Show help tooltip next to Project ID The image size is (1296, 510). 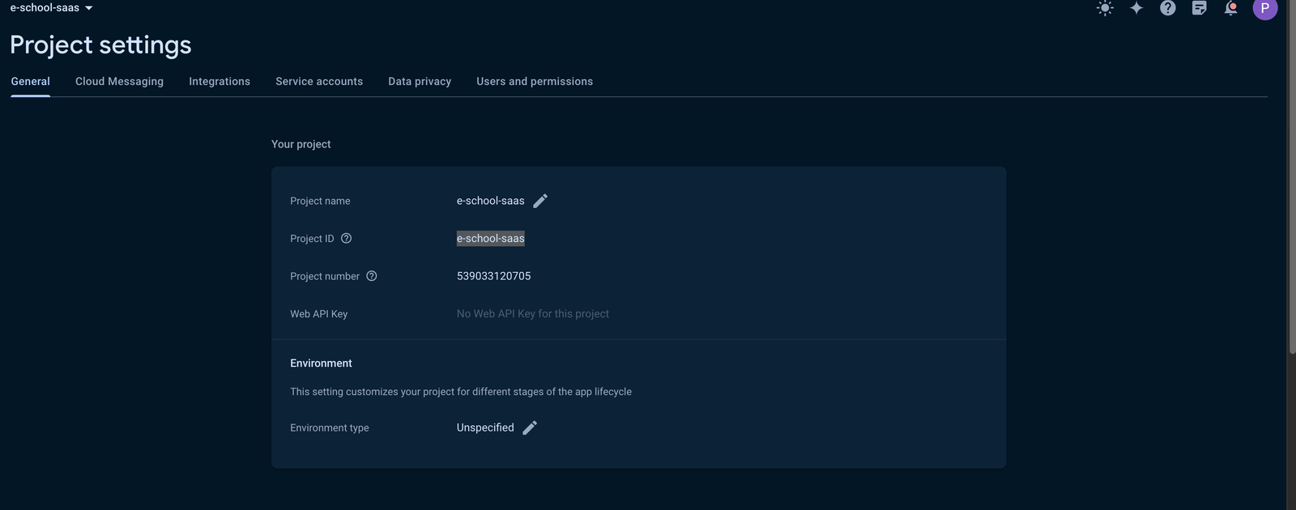(x=346, y=239)
